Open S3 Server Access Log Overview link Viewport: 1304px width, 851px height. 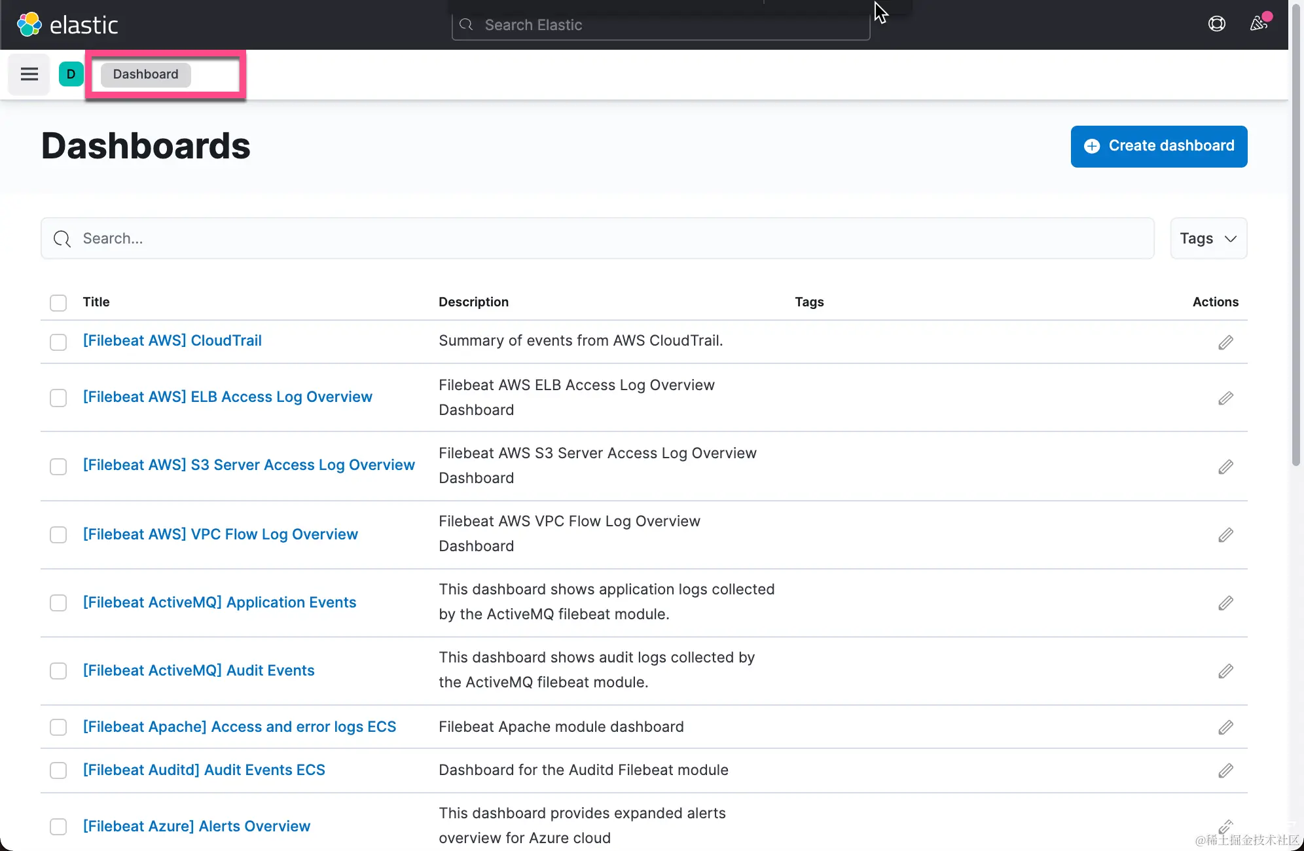249,465
